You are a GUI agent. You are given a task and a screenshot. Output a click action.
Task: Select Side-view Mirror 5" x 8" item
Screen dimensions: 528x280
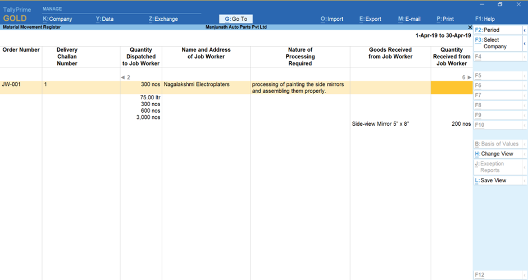point(380,124)
